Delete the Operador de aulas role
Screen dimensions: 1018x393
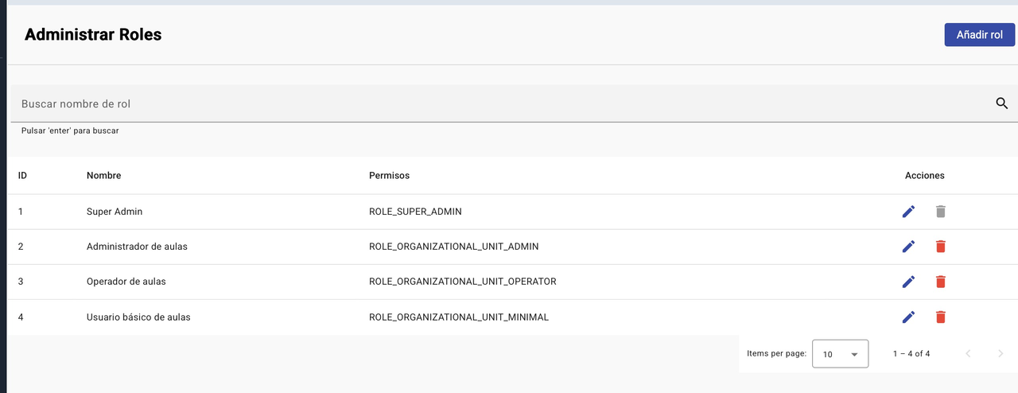point(940,282)
